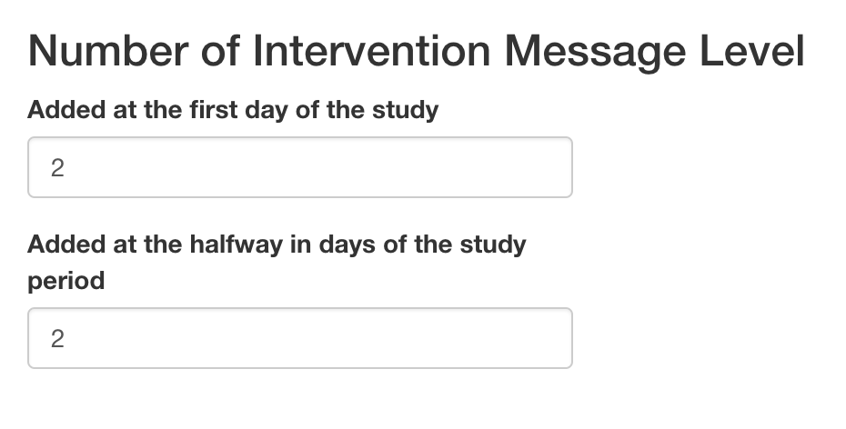Focus the halfway study period input field
The height and width of the screenshot is (429, 846).
tap(300, 338)
